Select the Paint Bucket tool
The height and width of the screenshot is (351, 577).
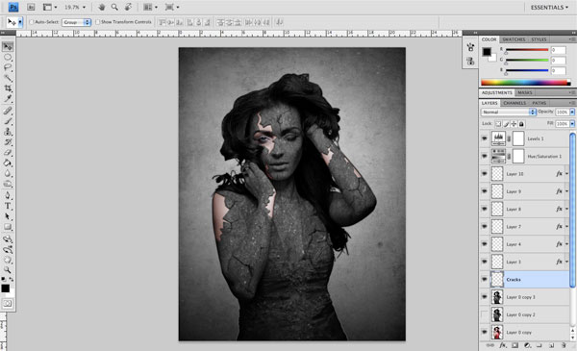[8, 163]
